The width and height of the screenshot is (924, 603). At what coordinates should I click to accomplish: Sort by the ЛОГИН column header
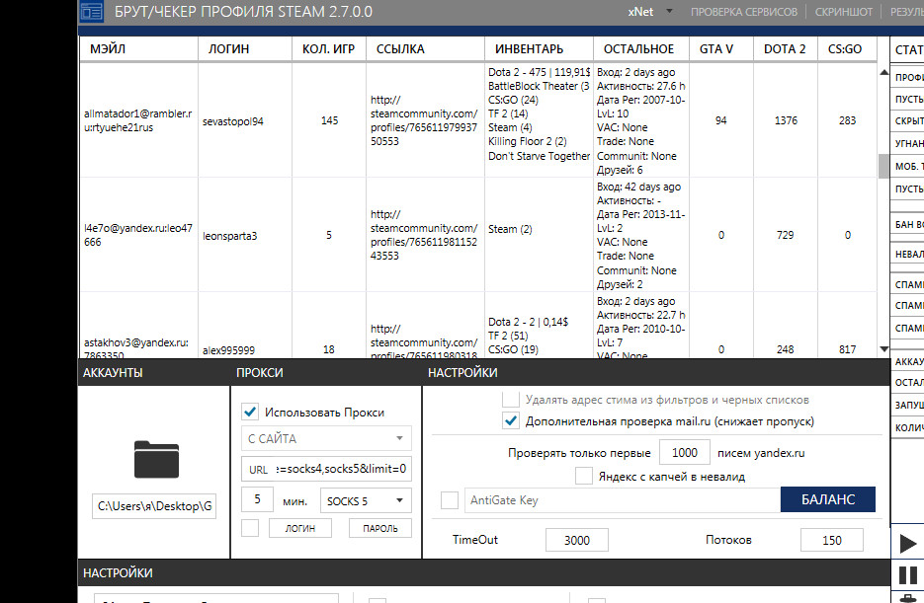click(245, 48)
